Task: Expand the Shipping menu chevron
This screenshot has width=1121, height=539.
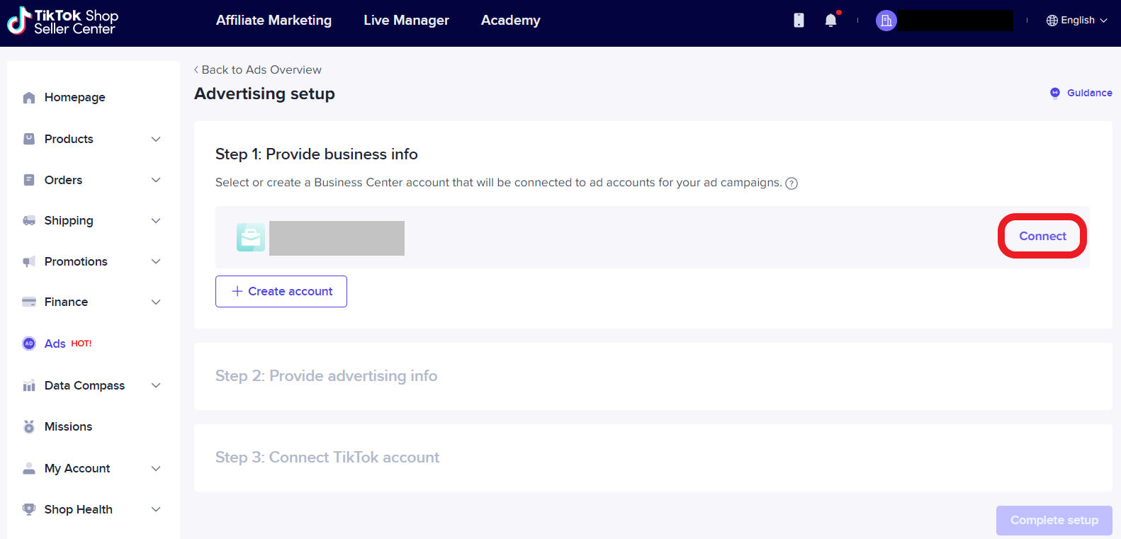Action: pyautogui.click(x=156, y=221)
